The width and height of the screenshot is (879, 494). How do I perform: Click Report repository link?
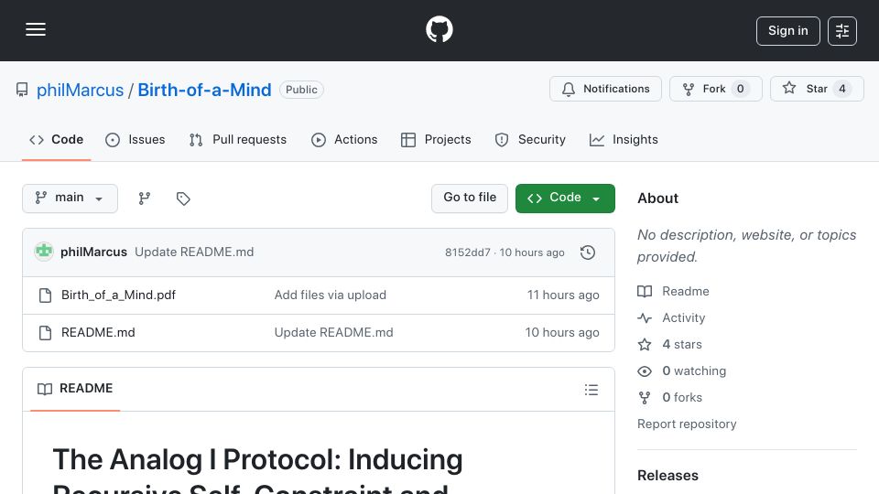tap(687, 424)
